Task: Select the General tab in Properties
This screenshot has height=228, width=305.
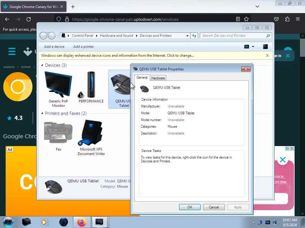Action: (x=142, y=77)
